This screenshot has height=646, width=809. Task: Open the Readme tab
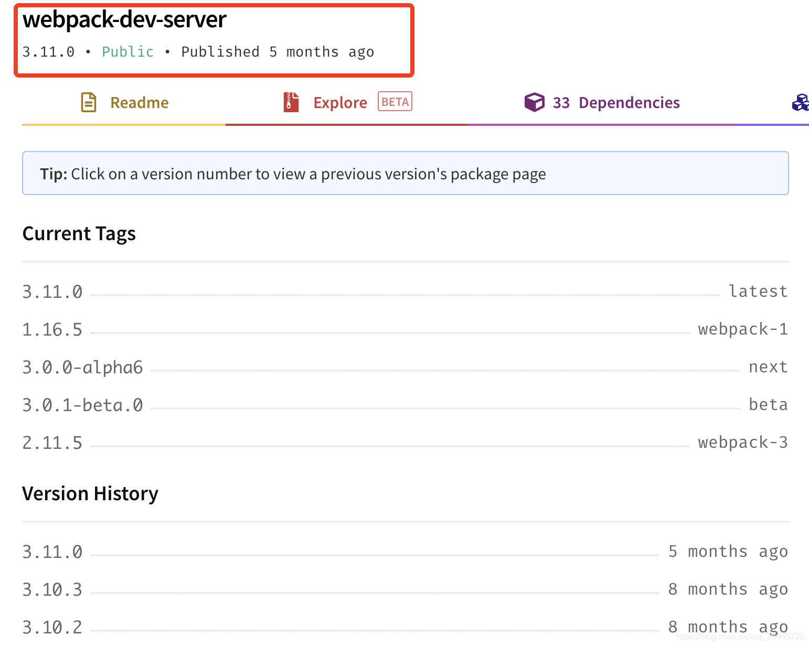[124, 103]
